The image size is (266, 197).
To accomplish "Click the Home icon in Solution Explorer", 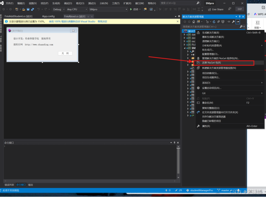I will point(193,22).
